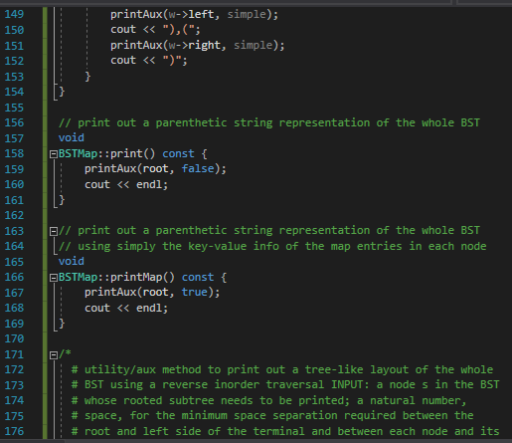Click the closing brace on line 169

point(62,324)
